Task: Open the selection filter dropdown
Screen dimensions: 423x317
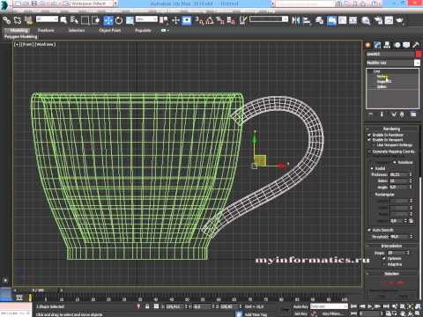Action: click(47, 19)
